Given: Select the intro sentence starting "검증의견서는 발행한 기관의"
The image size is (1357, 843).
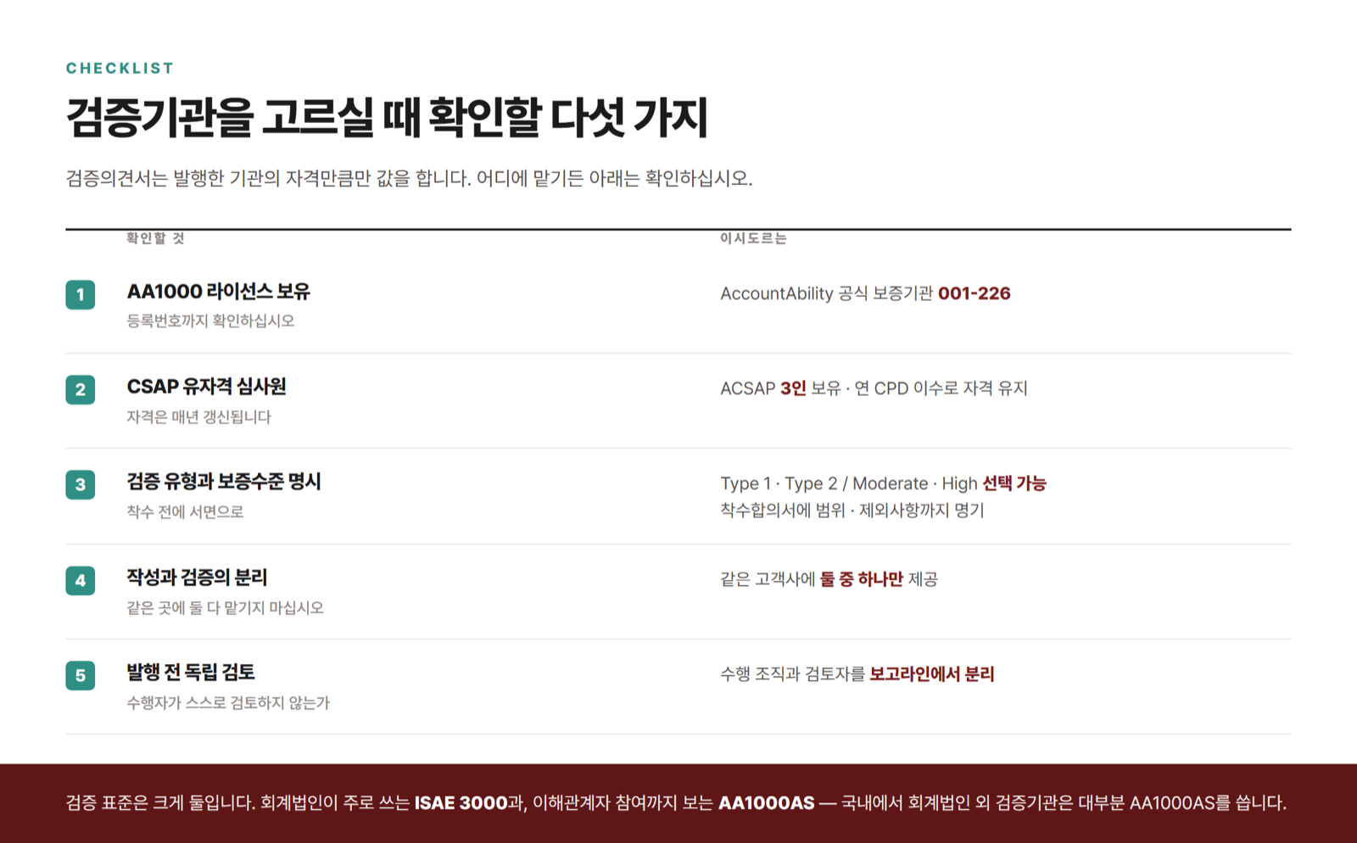Looking at the screenshot, I should 410,178.
